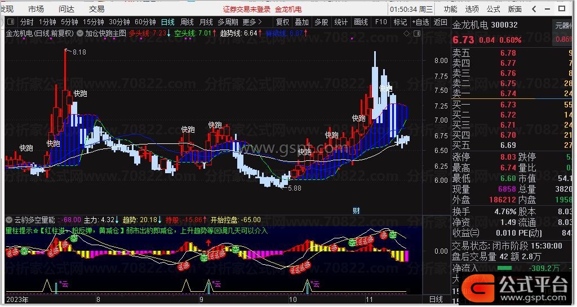Expand the 更多 periods menu
Image resolution: width=577 pixels, height=307 pixels.
[252, 22]
